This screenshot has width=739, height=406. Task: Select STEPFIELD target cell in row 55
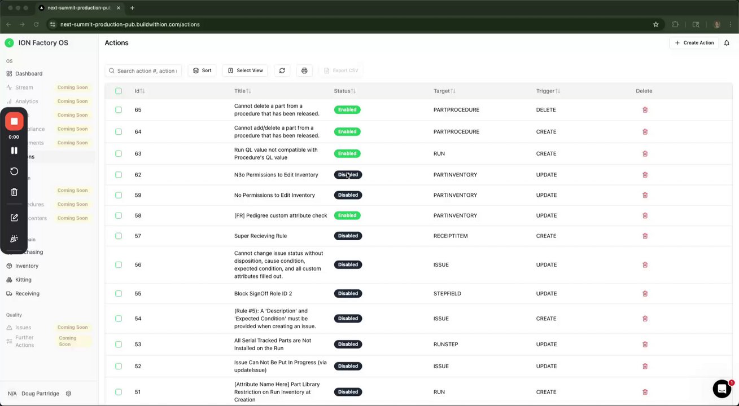[x=447, y=294]
